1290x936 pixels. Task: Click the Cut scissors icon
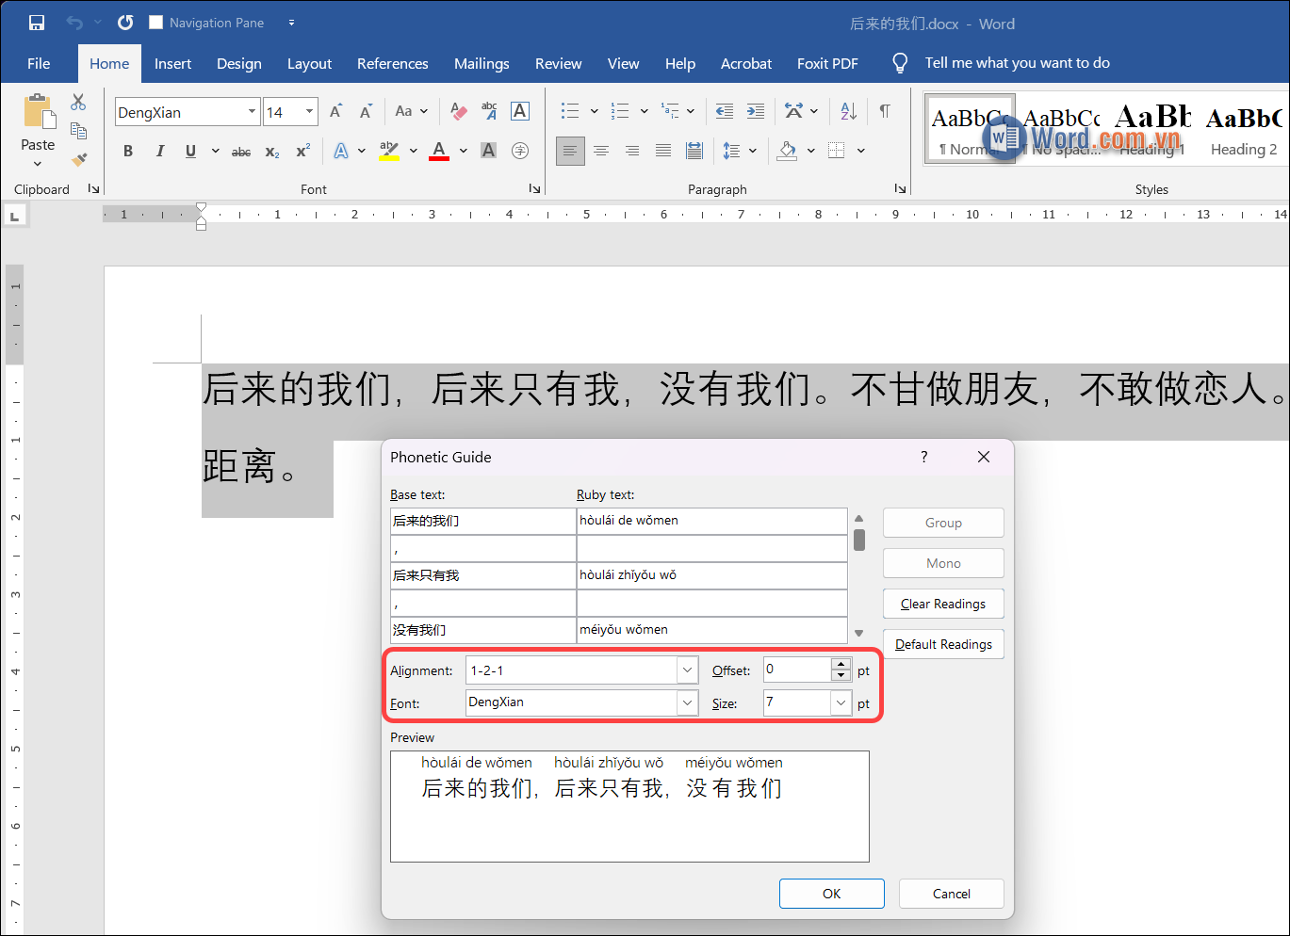tap(78, 102)
